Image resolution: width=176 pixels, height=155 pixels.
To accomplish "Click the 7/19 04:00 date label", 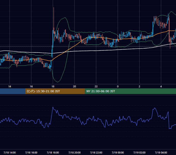I will (x=161, y=152).
